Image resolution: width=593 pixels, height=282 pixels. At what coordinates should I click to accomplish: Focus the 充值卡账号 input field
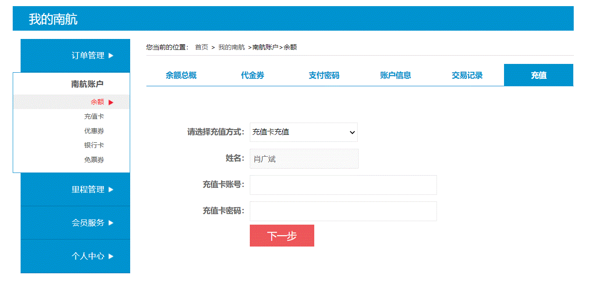point(343,185)
